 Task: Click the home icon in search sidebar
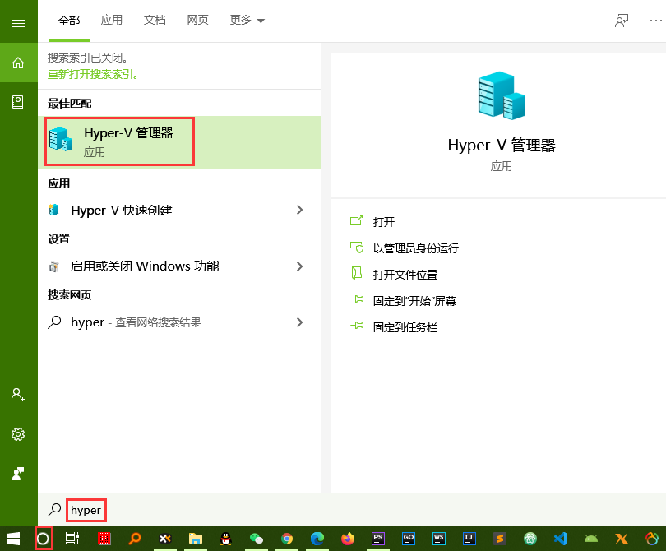[18, 63]
